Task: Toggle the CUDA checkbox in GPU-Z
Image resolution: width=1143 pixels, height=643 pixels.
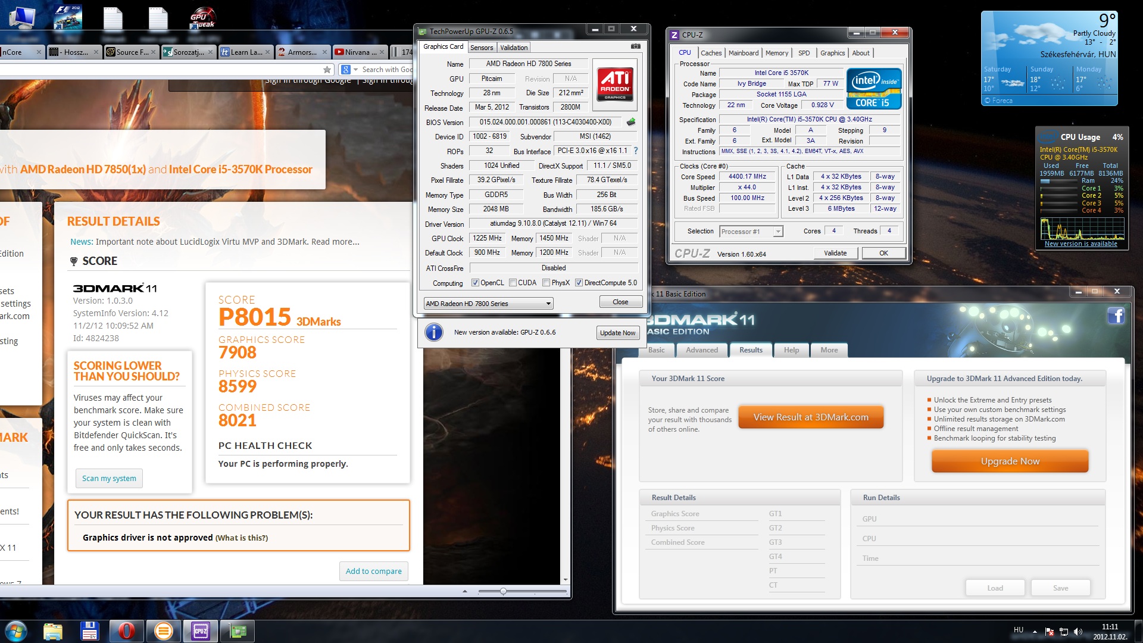Action: (x=513, y=283)
